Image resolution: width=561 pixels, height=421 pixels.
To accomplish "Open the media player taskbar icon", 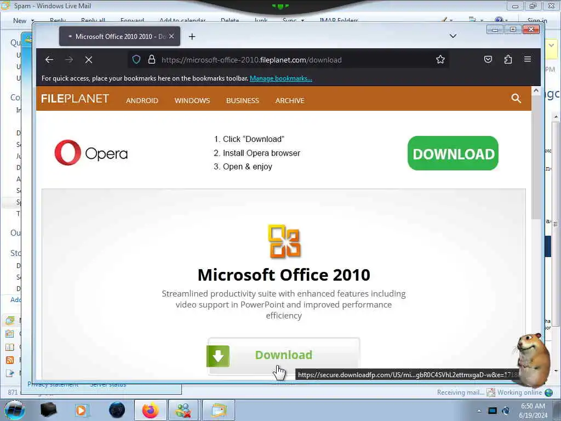I will [82, 410].
